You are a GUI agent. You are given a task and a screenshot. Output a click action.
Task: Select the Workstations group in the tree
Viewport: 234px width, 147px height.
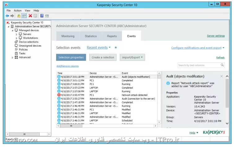(x=30, y=38)
